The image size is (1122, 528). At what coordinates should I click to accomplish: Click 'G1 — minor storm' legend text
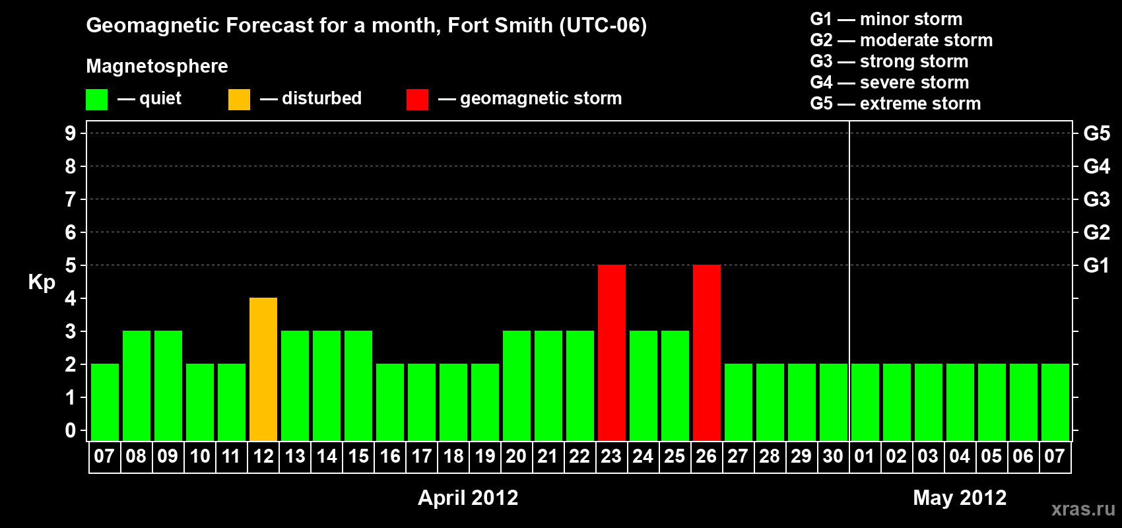click(x=886, y=19)
